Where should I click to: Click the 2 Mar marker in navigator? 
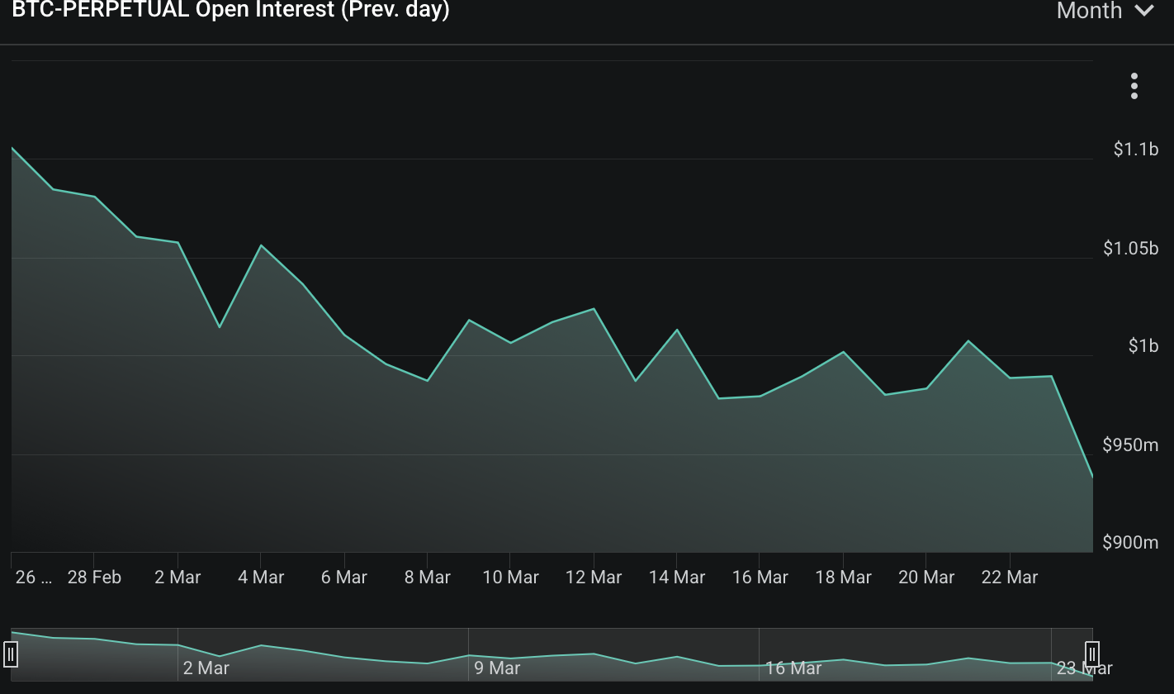tap(206, 668)
